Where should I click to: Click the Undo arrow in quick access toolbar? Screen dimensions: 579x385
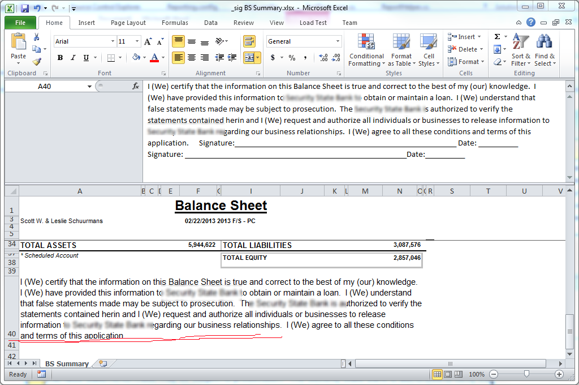[x=37, y=8]
